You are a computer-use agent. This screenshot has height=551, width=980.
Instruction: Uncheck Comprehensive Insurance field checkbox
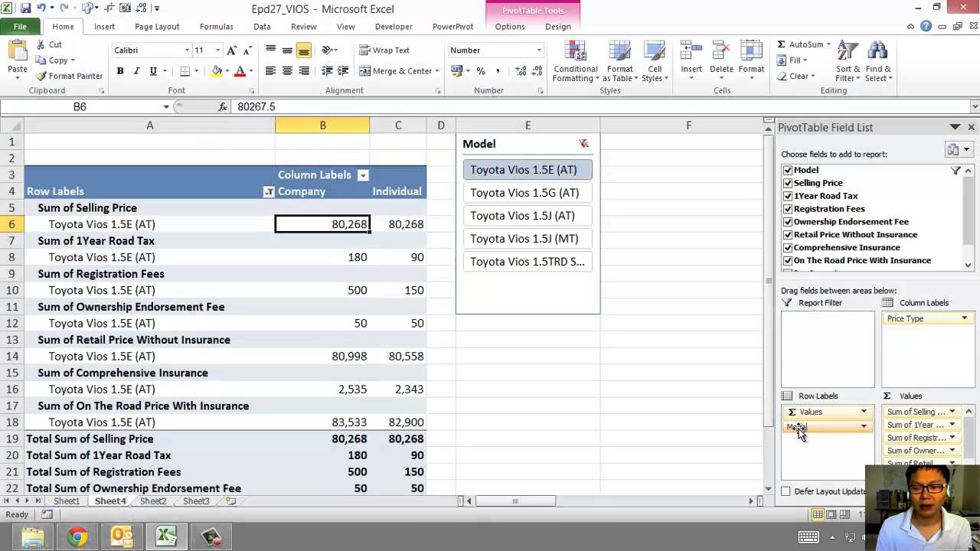[x=787, y=248]
